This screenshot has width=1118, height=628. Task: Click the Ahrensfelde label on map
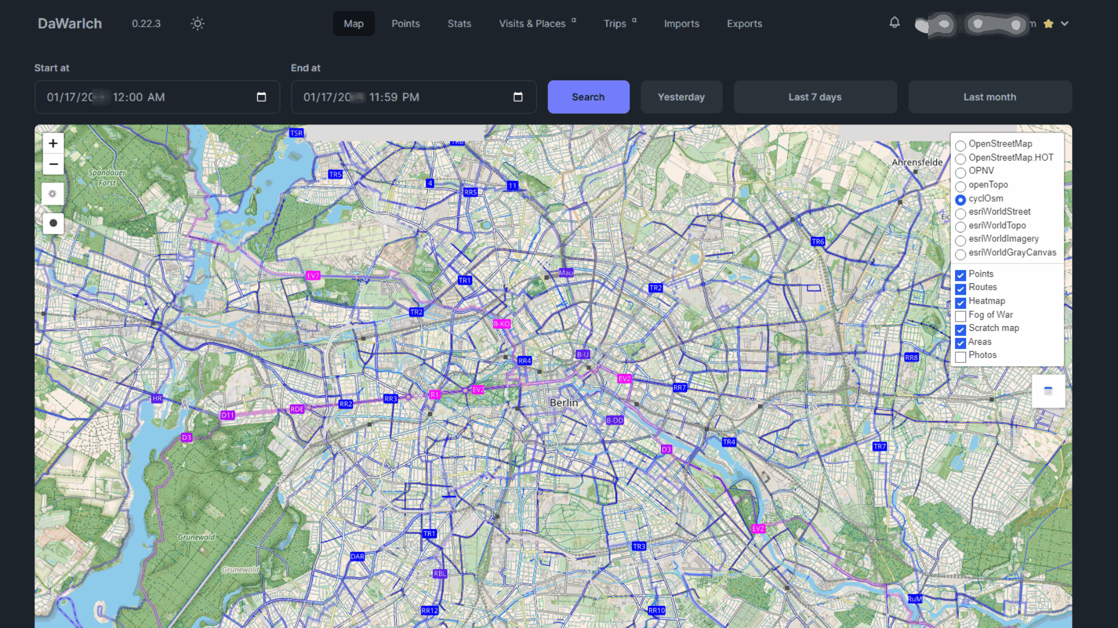[x=917, y=162]
